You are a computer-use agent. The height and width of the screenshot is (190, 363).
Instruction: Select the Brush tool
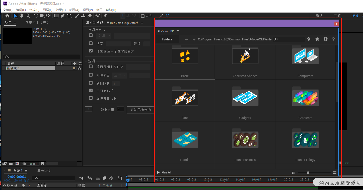click(x=77, y=16)
